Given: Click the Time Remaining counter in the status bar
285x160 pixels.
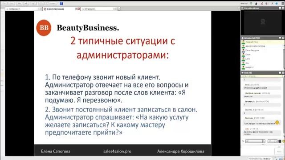Looking at the screenshot, I should click(260, 159).
